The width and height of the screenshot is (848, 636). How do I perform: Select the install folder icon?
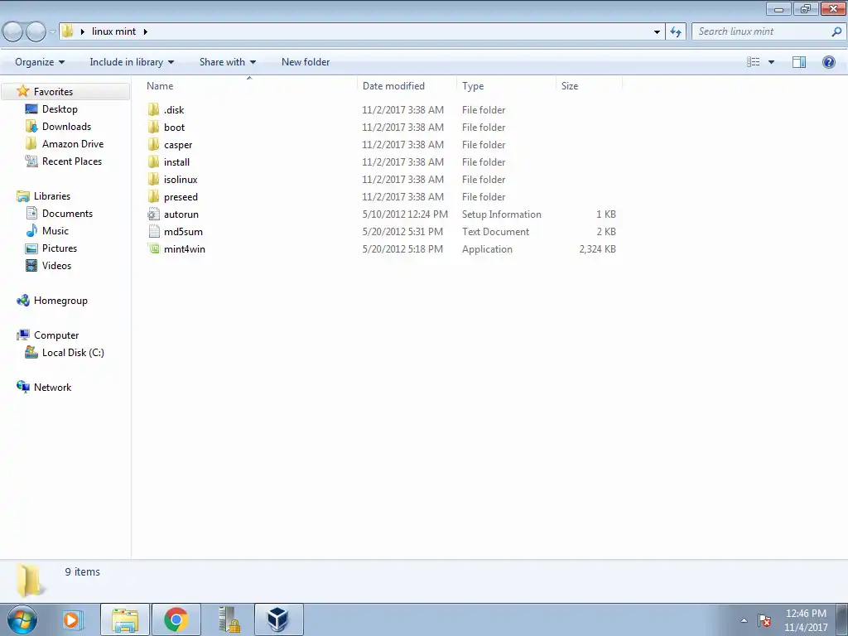[x=154, y=161]
